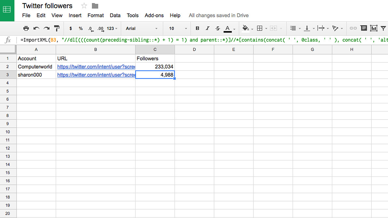This screenshot has width=388, height=218.
Task: Select the Paint format tool
Action: click(x=57, y=29)
